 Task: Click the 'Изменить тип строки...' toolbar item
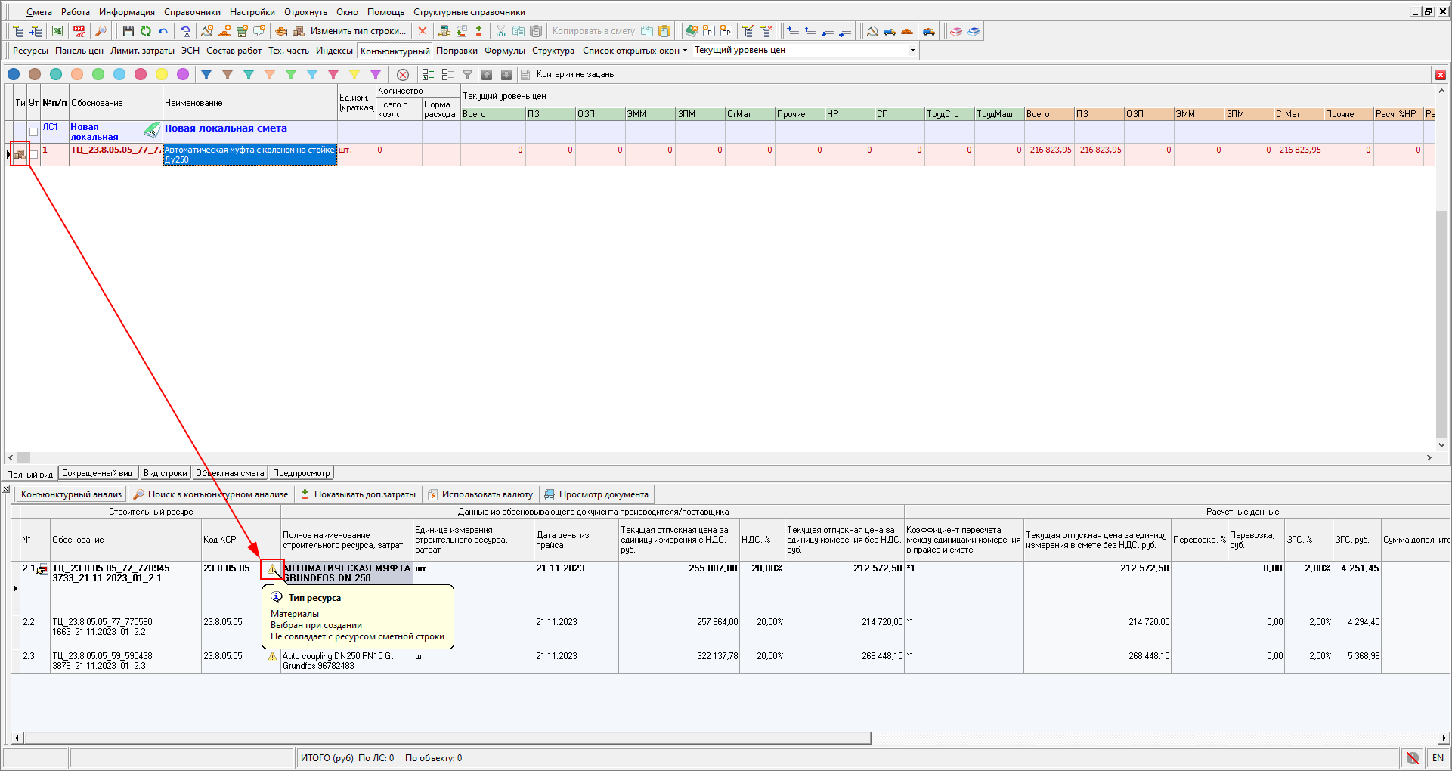point(358,31)
